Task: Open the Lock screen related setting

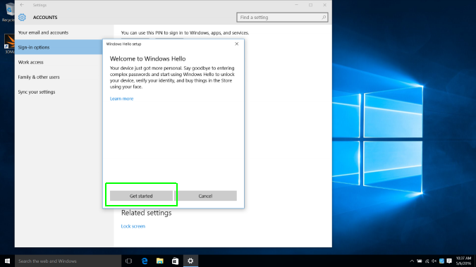Action: (133, 226)
